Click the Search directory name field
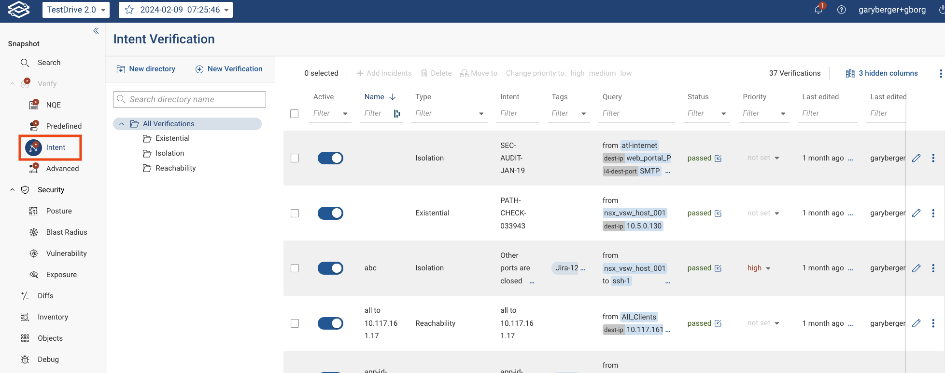The width and height of the screenshot is (945, 373). pyautogui.click(x=189, y=99)
